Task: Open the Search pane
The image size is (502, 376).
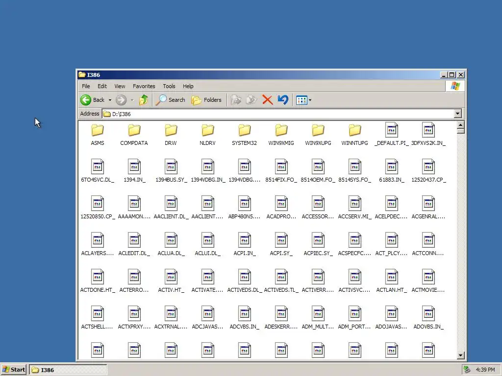Action: pyautogui.click(x=170, y=100)
